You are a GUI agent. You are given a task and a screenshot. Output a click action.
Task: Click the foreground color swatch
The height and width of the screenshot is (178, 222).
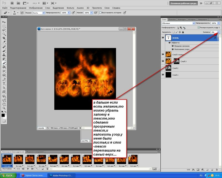3,115
